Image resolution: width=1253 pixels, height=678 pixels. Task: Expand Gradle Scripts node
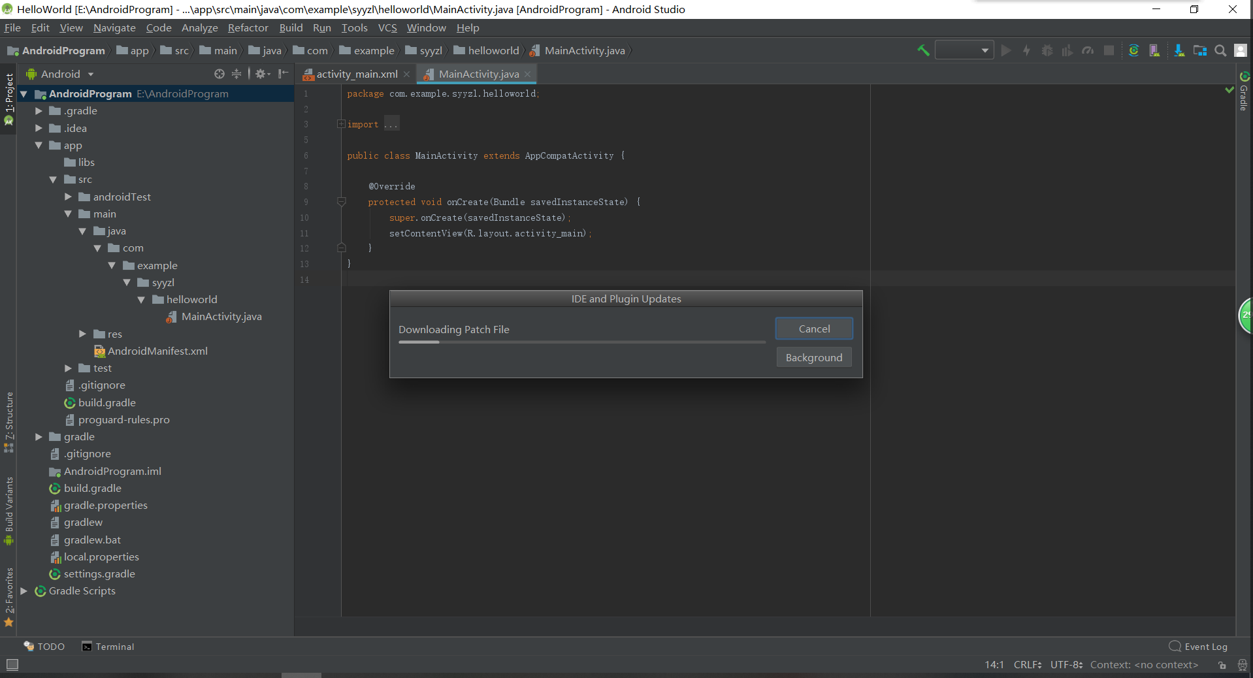click(x=24, y=591)
